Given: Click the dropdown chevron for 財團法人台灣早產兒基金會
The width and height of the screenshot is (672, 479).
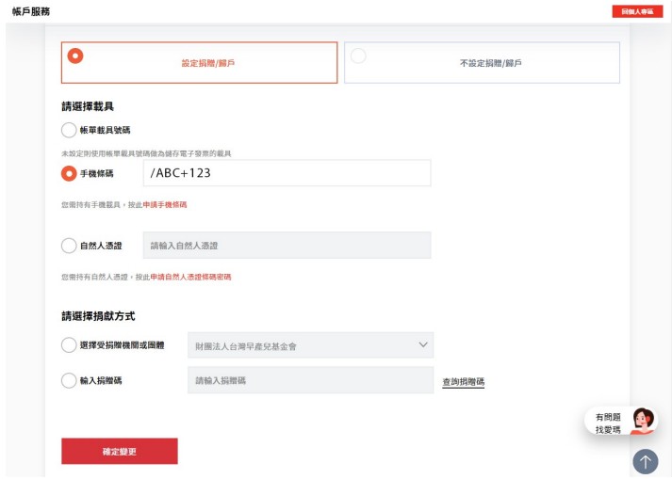Looking at the screenshot, I should point(422,345).
